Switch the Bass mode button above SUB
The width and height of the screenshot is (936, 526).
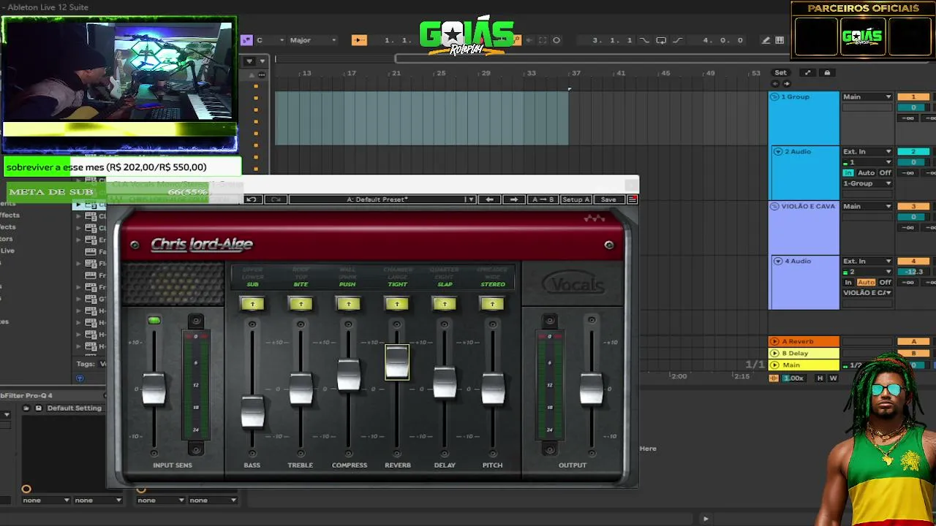pyautogui.click(x=252, y=303)
